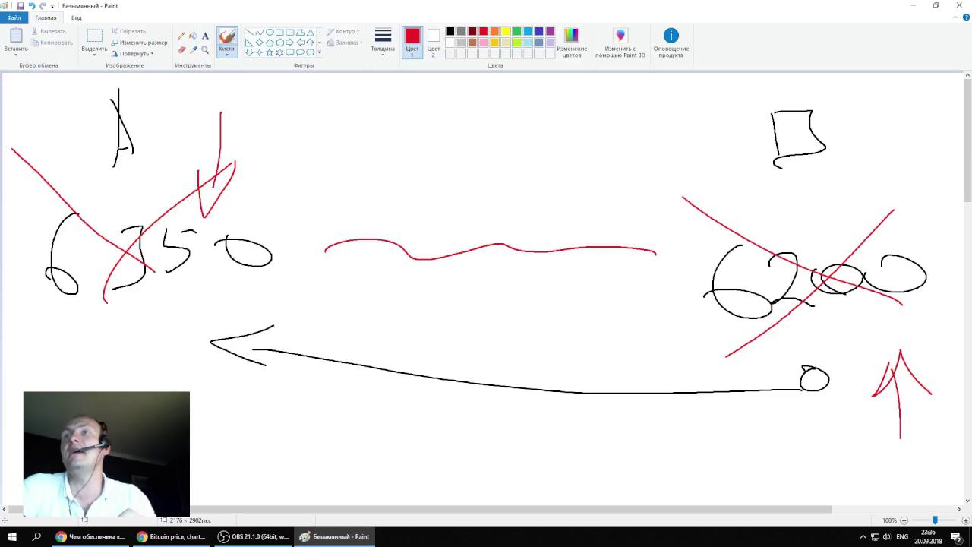The height and width of the screenshot is (547, 972).
Task: Choose the curve shape
Action: (259, 33)
